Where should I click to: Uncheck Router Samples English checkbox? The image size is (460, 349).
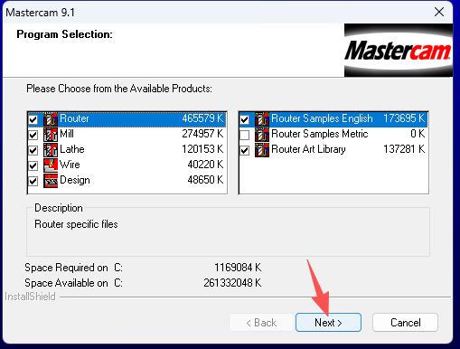tap(245, 119)
